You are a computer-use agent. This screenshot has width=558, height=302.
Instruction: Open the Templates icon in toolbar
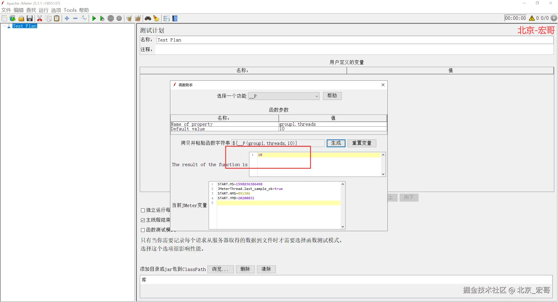pos(12,18)
